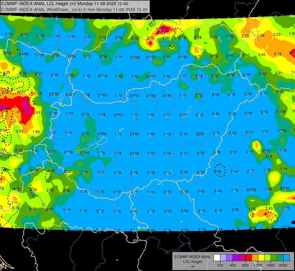Click the wind shear value "1.000"
This screenshot has height=271, width=295.
pos(39,55)
